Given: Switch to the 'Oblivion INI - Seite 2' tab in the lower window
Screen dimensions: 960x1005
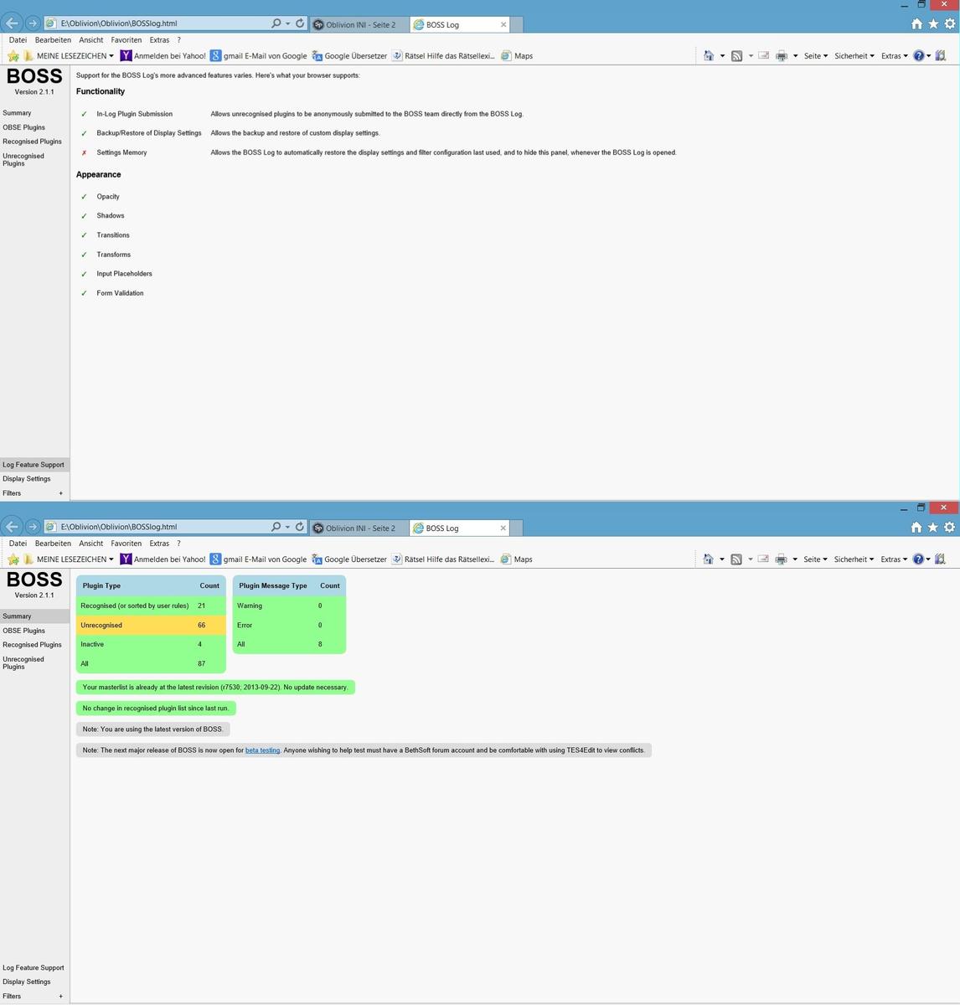Looking at the screenshot, I should 359,528.
